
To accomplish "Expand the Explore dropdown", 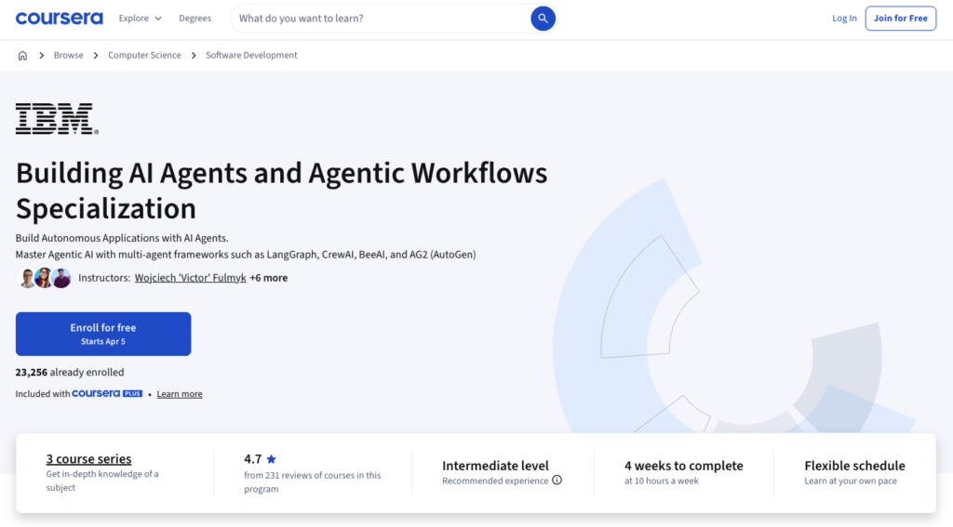I will point(141,19).
